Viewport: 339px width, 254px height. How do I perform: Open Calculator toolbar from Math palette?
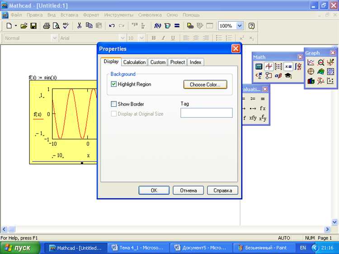click(259, 66)
